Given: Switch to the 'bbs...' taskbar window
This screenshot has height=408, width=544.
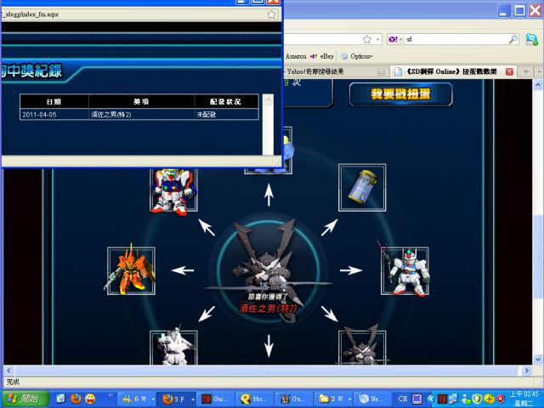Looking at the screenshot, I should click(255, 399).
